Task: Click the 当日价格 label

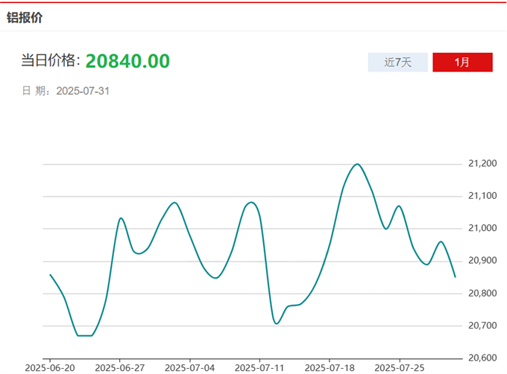Action: [x=50, y=61]
